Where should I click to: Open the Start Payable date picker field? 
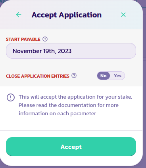71,51
